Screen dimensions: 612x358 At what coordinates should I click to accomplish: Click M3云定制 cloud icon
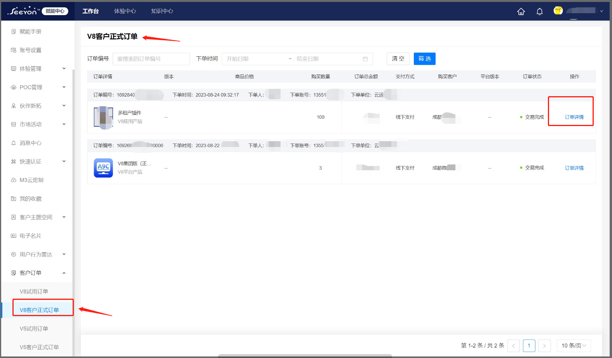click(14, 180)
